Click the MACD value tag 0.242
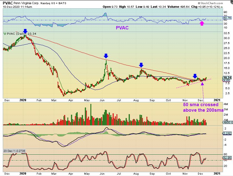233x176 pixels. [x=227, y=133]
